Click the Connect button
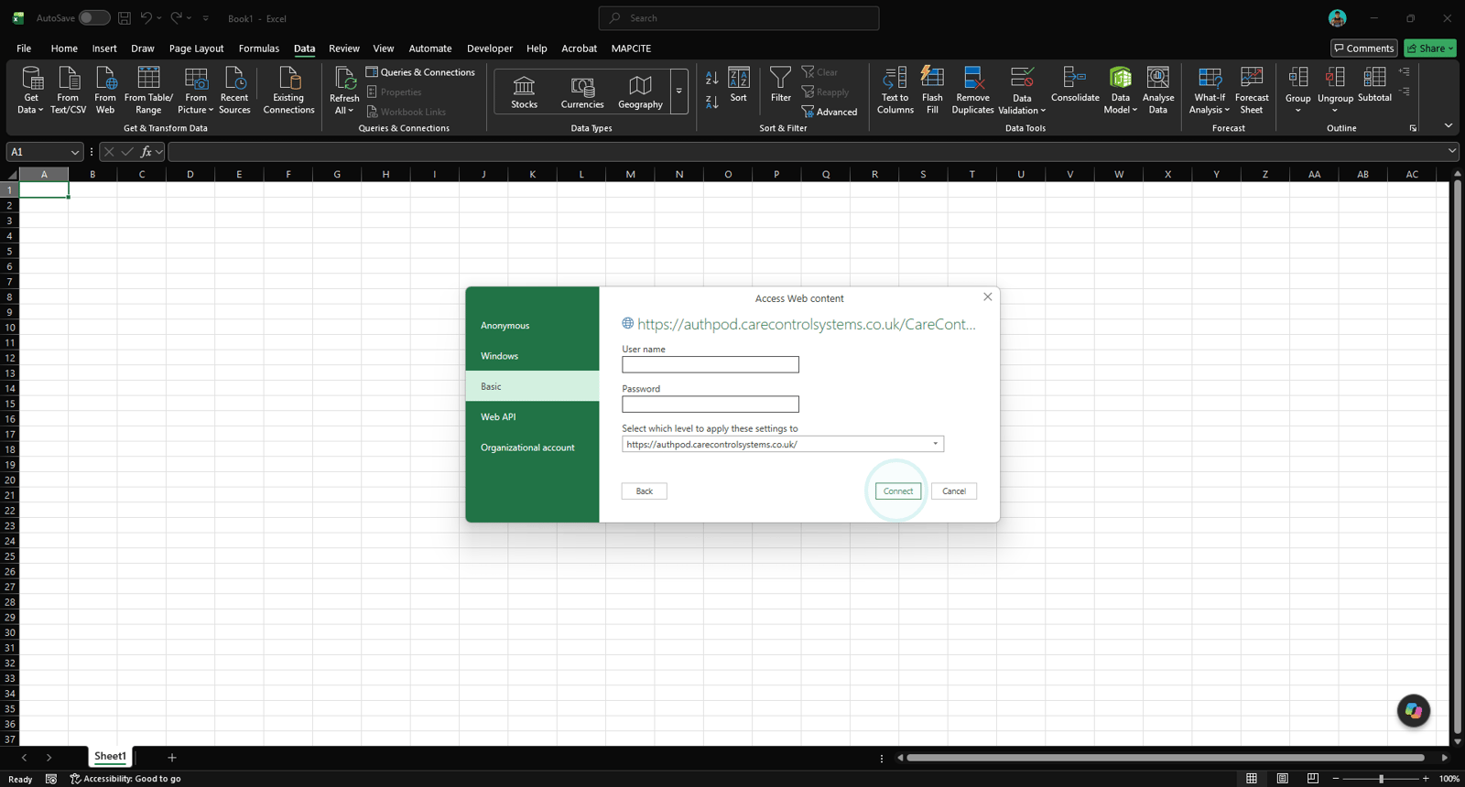Screen dimensions: 1465x787 898,491
